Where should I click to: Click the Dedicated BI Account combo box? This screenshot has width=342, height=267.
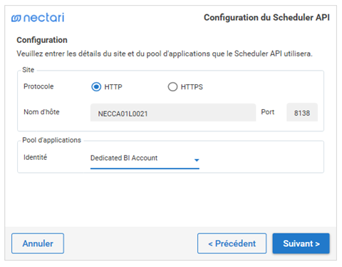[145, 159]
